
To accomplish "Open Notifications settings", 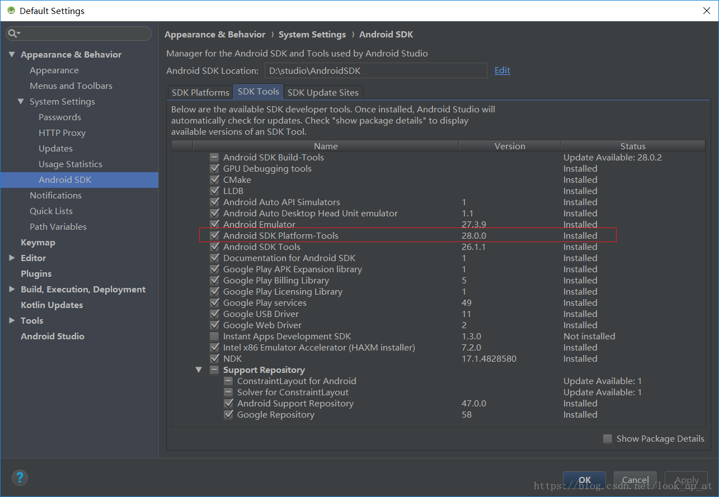I will click(x=55, y=196).
